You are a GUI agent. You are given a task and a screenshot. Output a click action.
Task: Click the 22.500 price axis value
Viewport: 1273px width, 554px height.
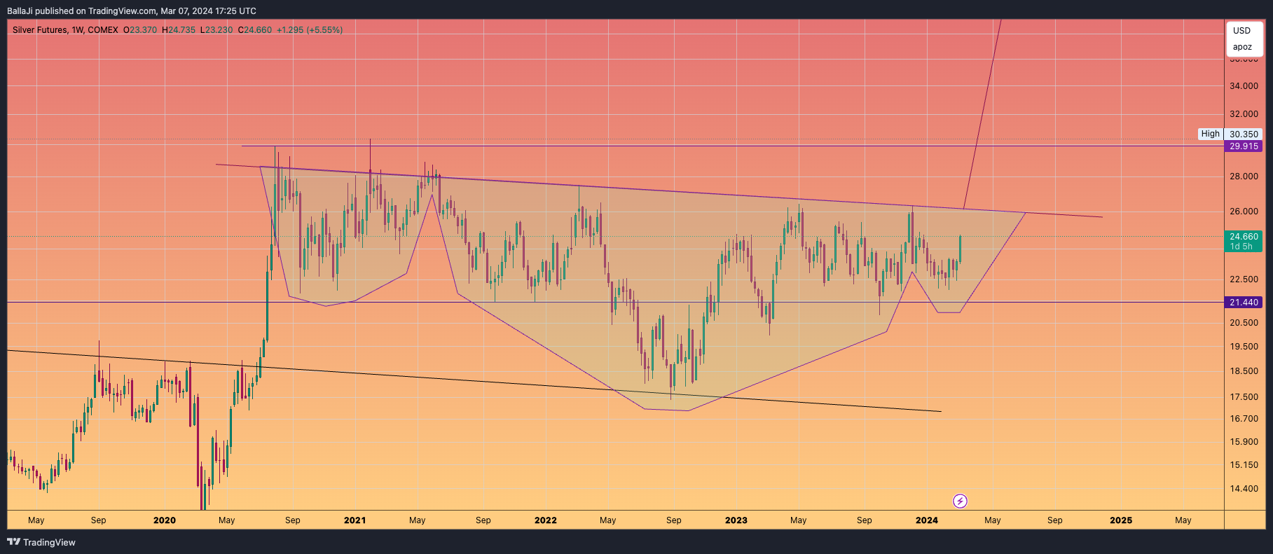pyautogui.click(x=1244, y=279)
